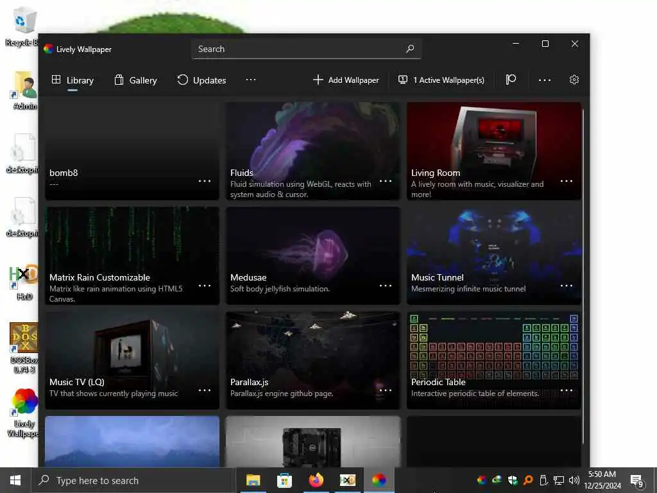Select the bomb8 wallpaper card

pyautogui.click(x=132, y=151)
